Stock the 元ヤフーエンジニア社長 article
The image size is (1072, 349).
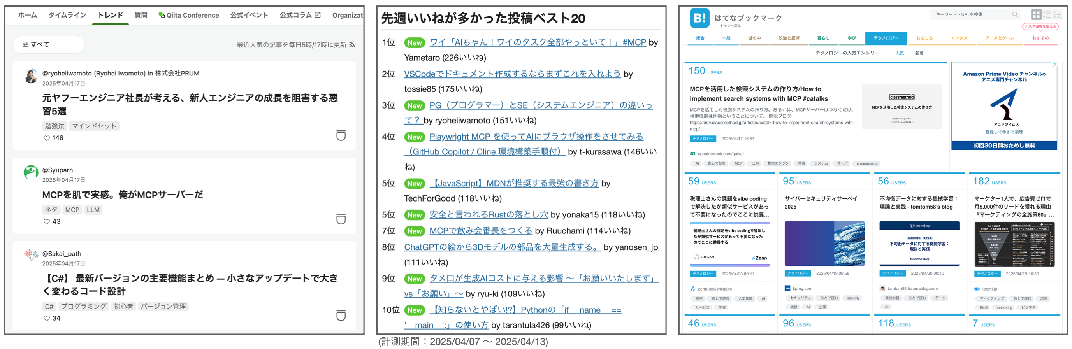coord(341,136)
